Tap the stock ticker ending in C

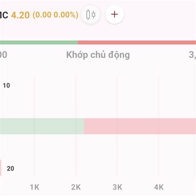4,15
